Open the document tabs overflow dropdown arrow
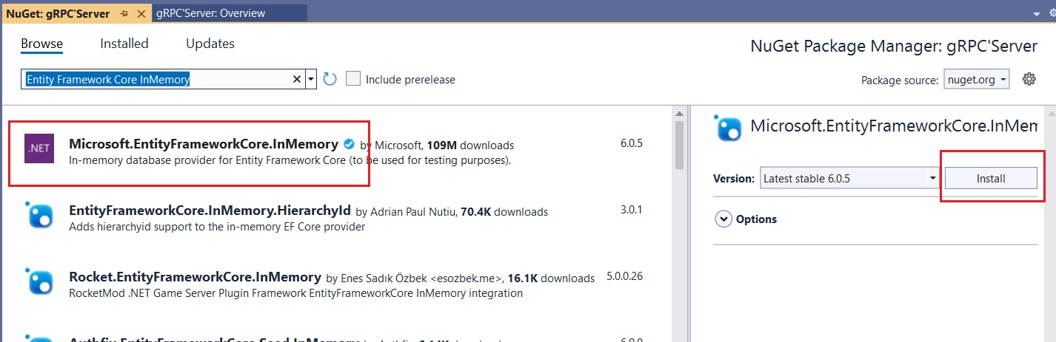Screen dimensions: 1056x342 click(x=1036, y=14)
